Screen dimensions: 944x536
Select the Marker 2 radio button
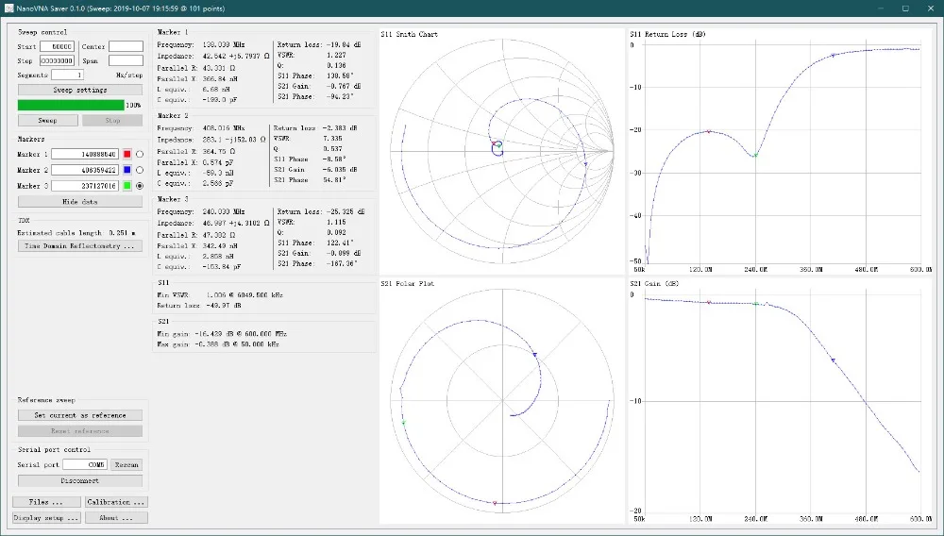point(141,170)
